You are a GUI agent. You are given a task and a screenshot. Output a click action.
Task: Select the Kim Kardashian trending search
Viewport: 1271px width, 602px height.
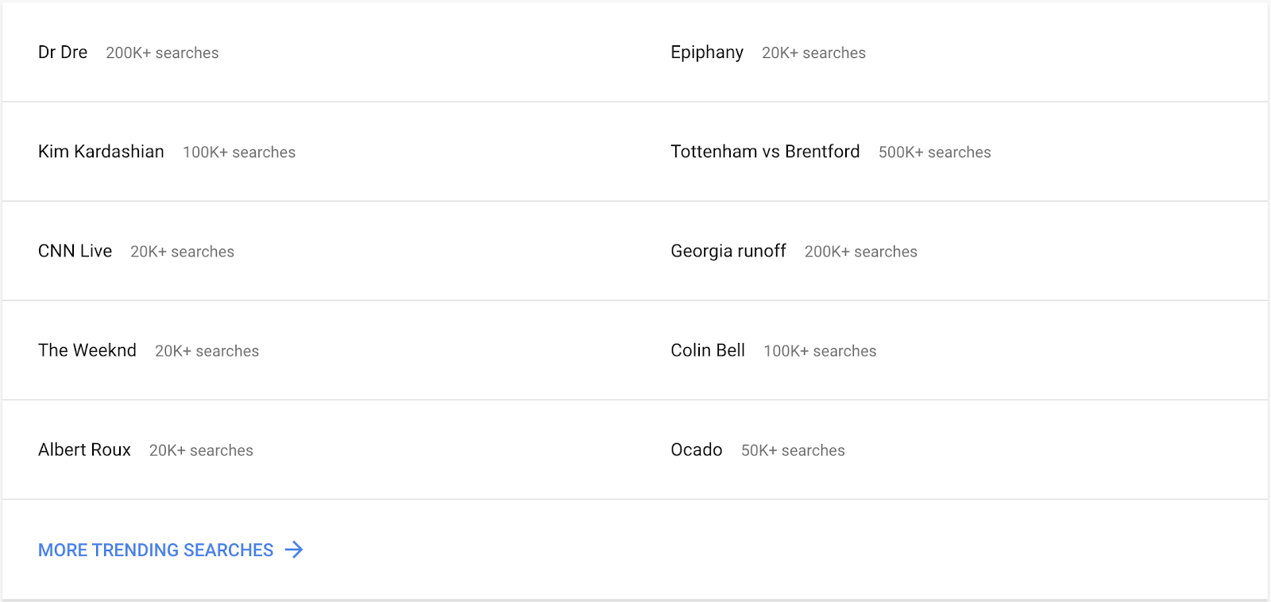click(x=101, y=152)
